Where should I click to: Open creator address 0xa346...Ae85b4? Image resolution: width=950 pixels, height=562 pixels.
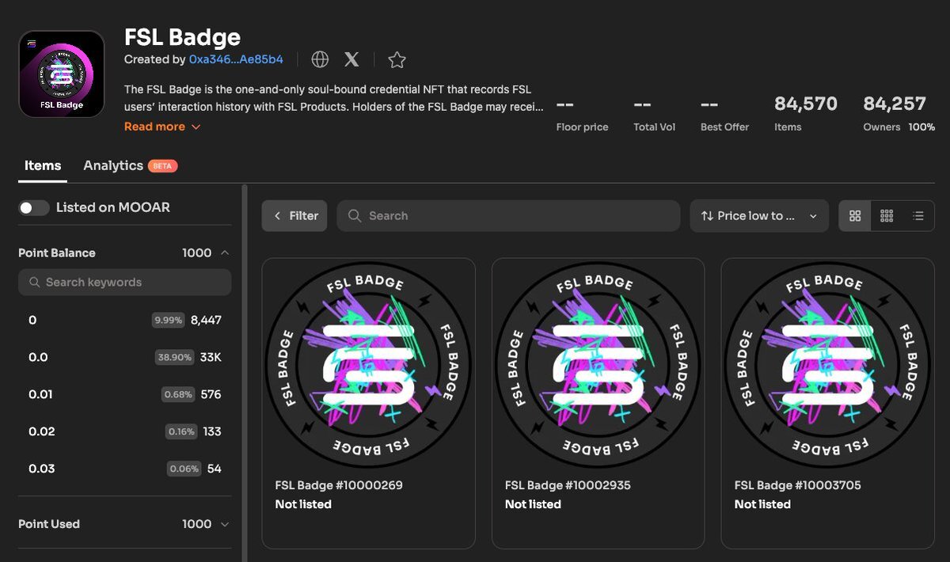[236, 59]
